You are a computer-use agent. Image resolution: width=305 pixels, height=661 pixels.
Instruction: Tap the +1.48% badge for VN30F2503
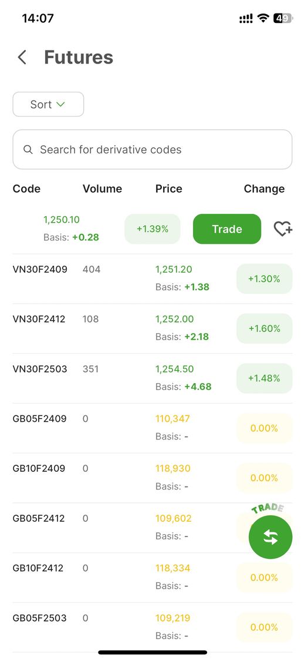(x=264, y=378)
